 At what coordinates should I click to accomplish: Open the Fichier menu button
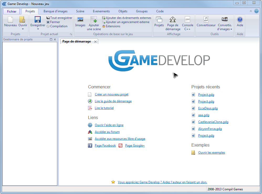click(12, 11)
